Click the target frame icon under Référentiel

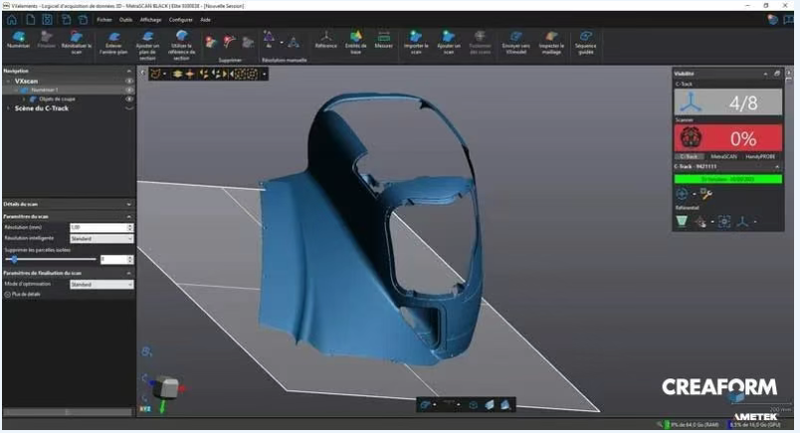[724, 221]
